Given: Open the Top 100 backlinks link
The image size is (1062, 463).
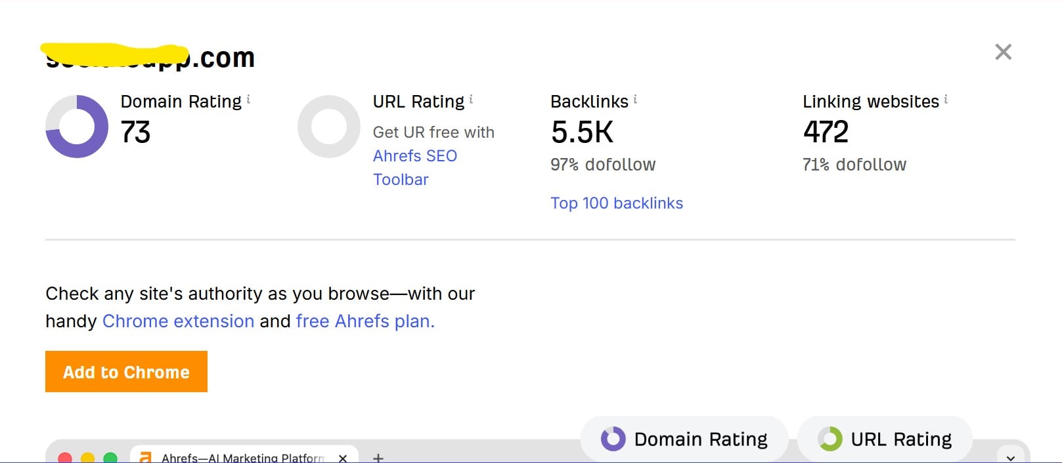Looking at the screenshot, I should tap(617, 203).
